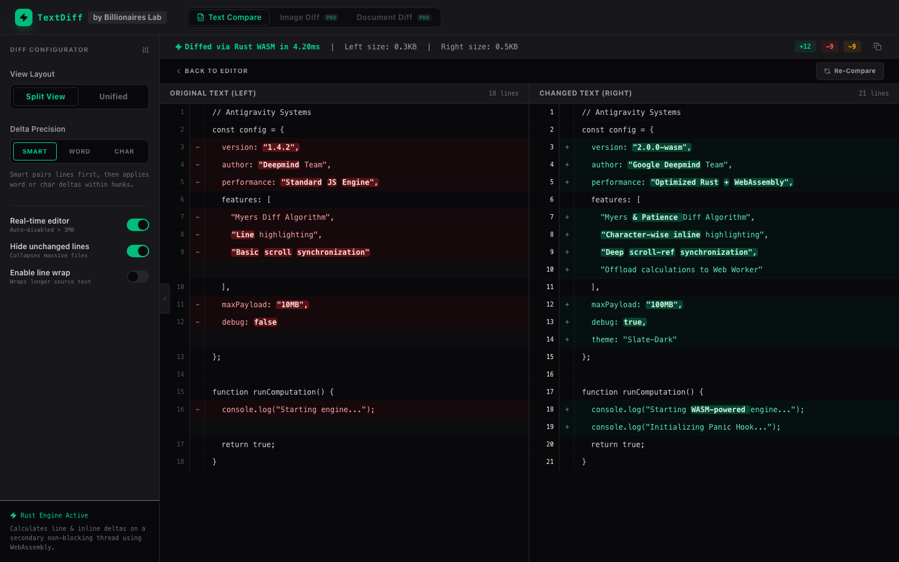Click the removed marker on left line 11

coord(197,305)
